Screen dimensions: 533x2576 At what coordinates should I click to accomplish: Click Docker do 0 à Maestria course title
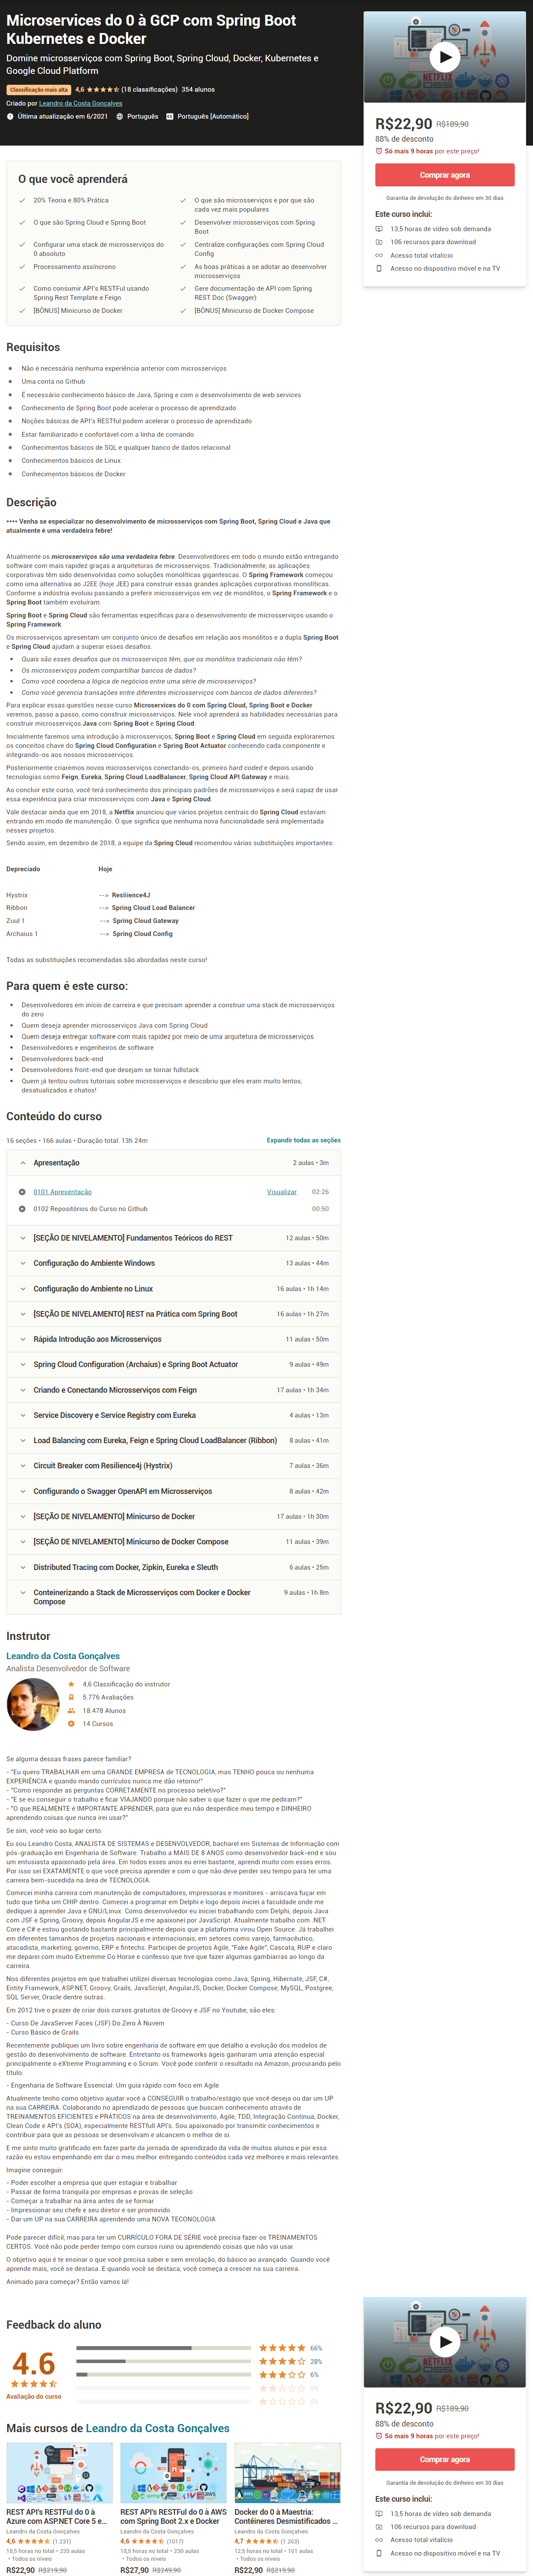(286, 2516)
